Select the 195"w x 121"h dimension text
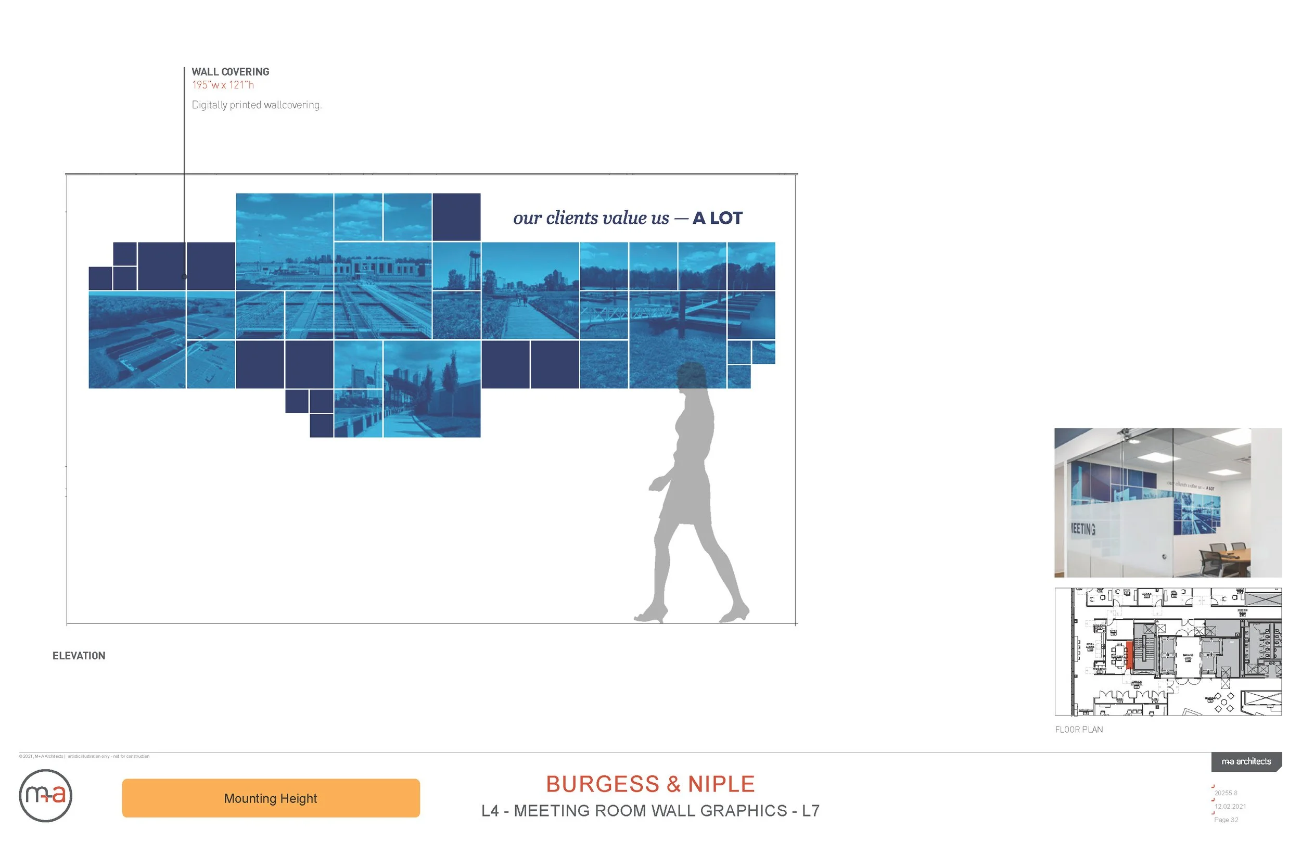The height and width of the screenshot is (842, 1301). coord(223,85)
